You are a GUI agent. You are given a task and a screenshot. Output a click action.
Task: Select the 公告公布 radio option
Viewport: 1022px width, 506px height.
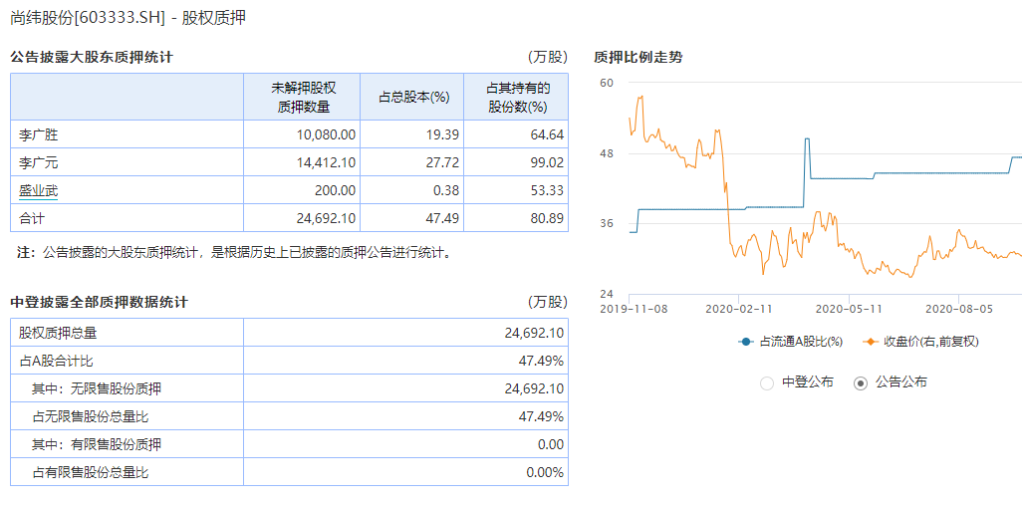[861, 382]
